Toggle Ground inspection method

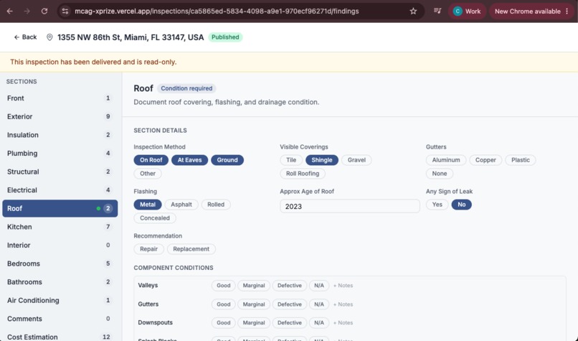click(x=227, y=160)
